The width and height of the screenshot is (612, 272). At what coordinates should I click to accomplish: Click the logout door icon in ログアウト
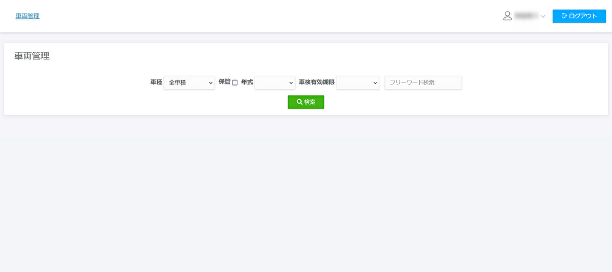[x=564, y=16]
